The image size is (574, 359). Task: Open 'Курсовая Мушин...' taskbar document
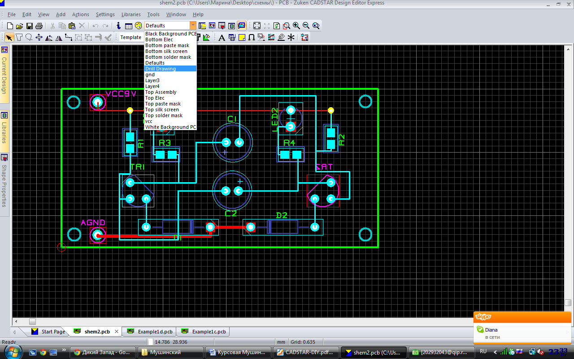238,352
